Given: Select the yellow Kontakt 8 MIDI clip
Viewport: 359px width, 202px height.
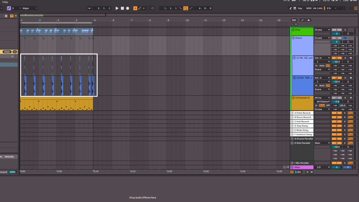Looking at the screenshot, I should [x=56, y=104].
